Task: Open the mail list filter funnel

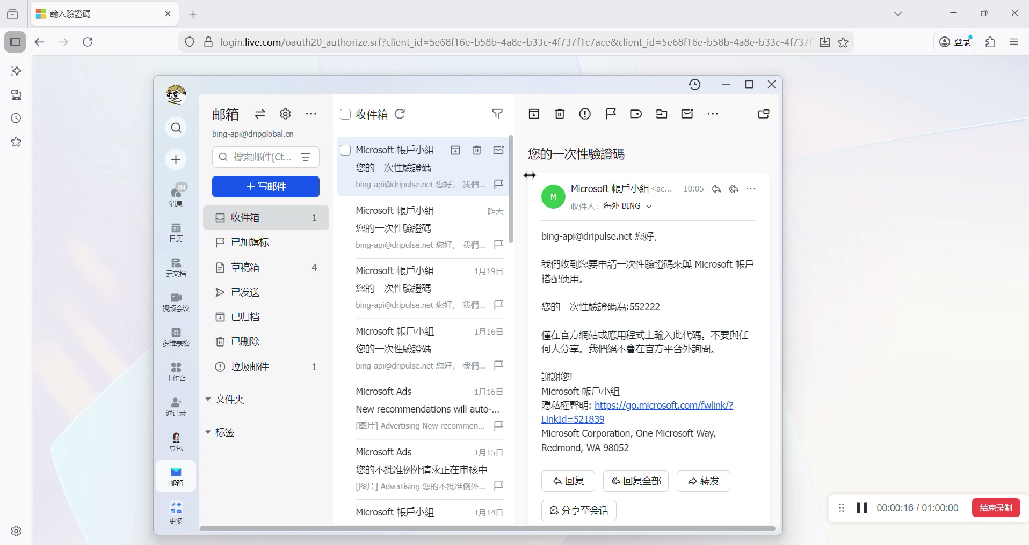Action: (497, 114)
